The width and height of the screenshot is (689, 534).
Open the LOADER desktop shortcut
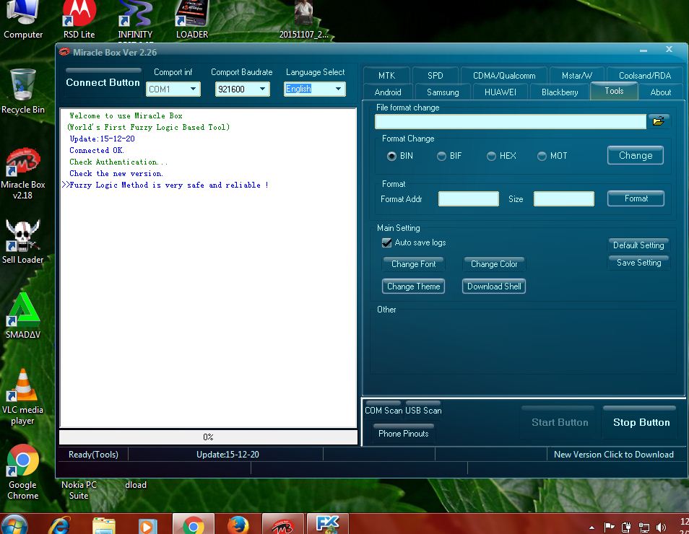192,19
